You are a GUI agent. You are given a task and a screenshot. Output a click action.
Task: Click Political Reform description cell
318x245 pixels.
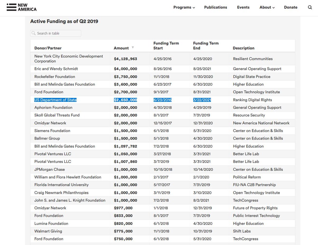pyautogui.click(x=247, y=177)
